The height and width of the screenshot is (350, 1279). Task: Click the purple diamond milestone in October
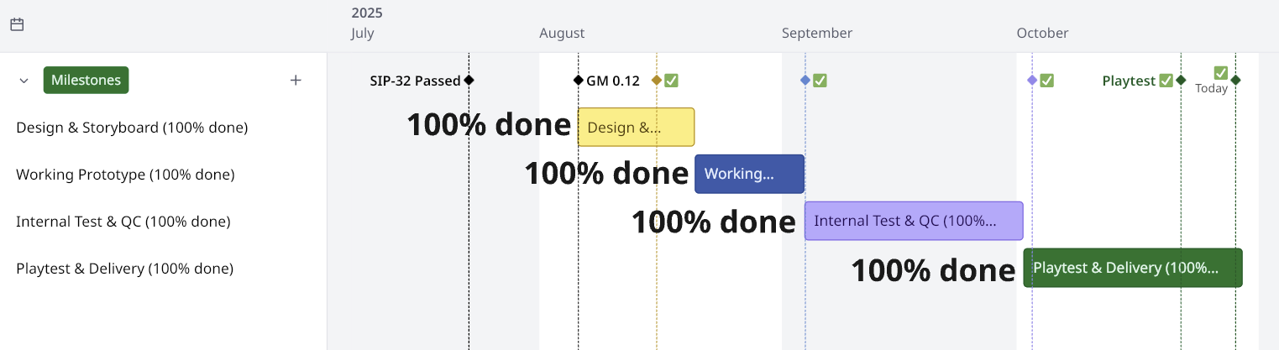point(1032,81)
